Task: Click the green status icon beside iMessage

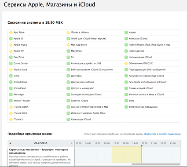Action: (11, 94)
